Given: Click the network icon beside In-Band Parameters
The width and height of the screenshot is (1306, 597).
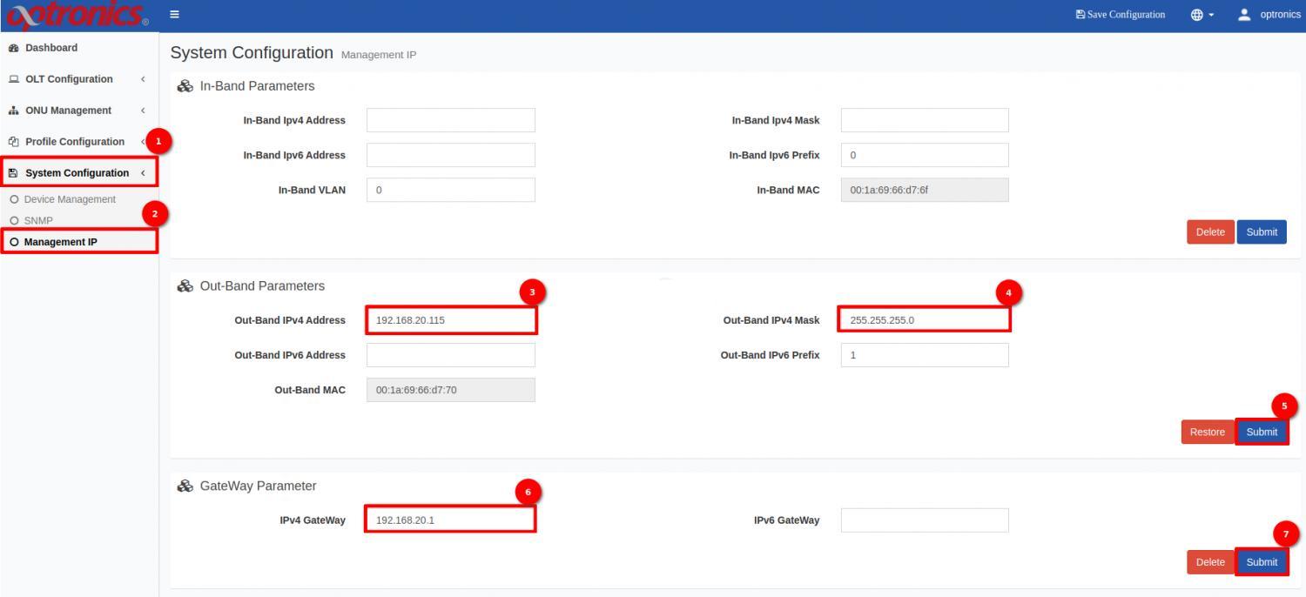Looking at the screenshot, I should 184,85.
